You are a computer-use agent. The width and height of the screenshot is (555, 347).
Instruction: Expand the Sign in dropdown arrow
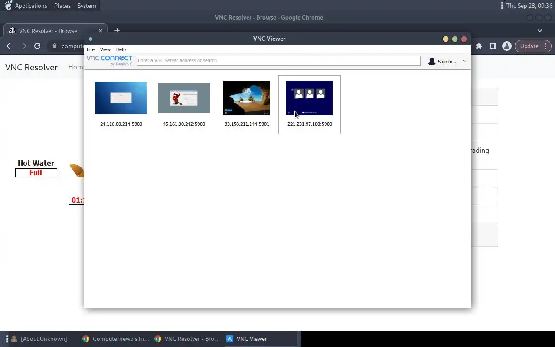point(464,62)
